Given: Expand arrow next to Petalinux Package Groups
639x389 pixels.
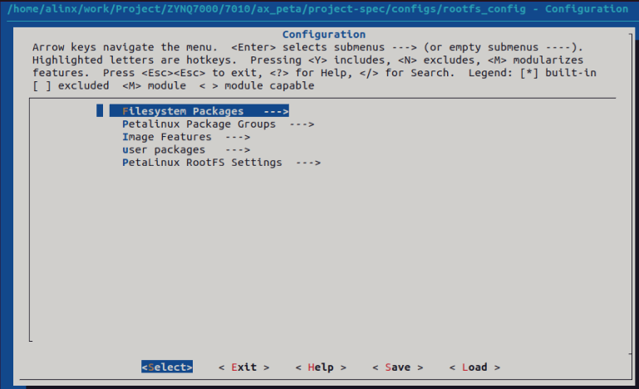Looking at the screenshot, I should click(x=302, y=124).
